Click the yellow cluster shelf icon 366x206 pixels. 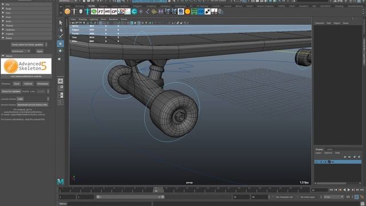pos(154,11)
